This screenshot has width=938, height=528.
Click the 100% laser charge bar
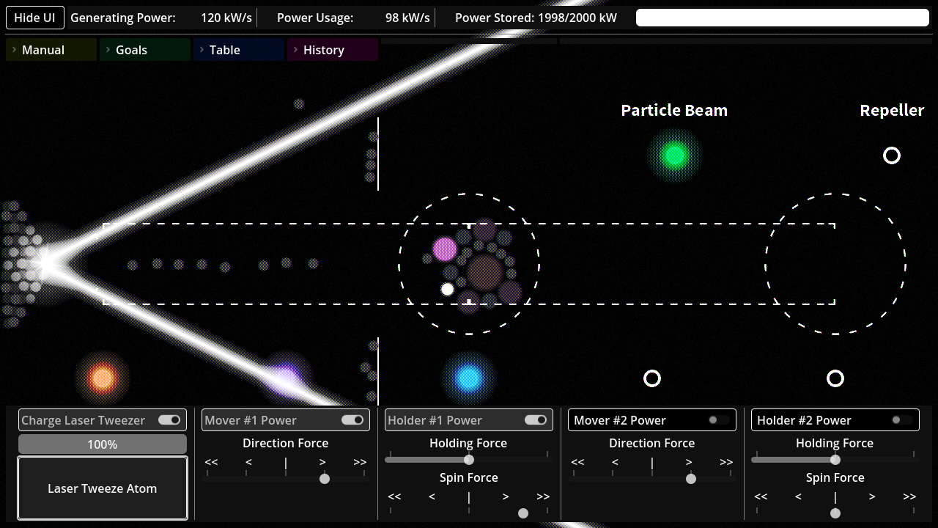click(103, 444)
